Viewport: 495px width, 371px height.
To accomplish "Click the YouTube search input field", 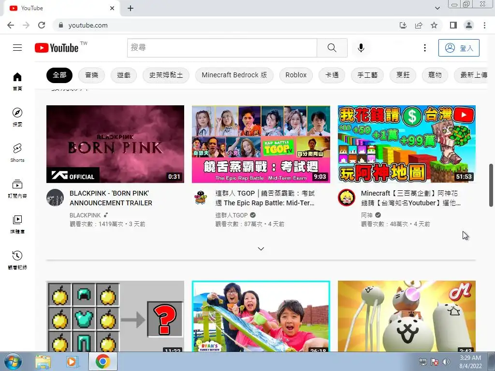I will point(222,48).
